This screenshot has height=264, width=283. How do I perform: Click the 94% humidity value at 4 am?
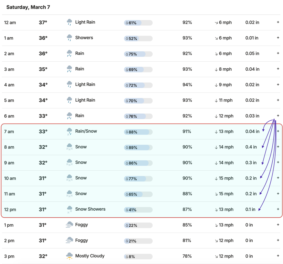tap(187, 85)
